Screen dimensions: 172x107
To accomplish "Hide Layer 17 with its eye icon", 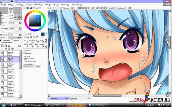I will 2,52.
